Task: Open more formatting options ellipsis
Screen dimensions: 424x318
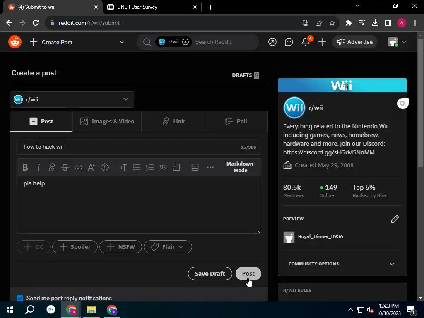Action: tap(210, 167)
